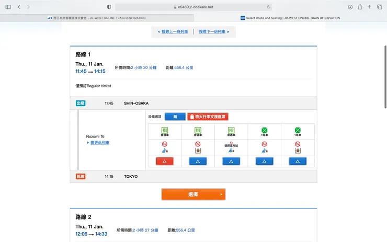
Task: Choose availability for ordinary car with luggage-space icon
Action: tap(198, 162)
